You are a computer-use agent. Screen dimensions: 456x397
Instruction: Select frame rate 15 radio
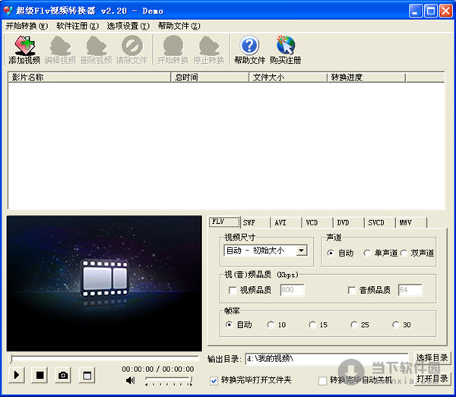coord(312,325)
